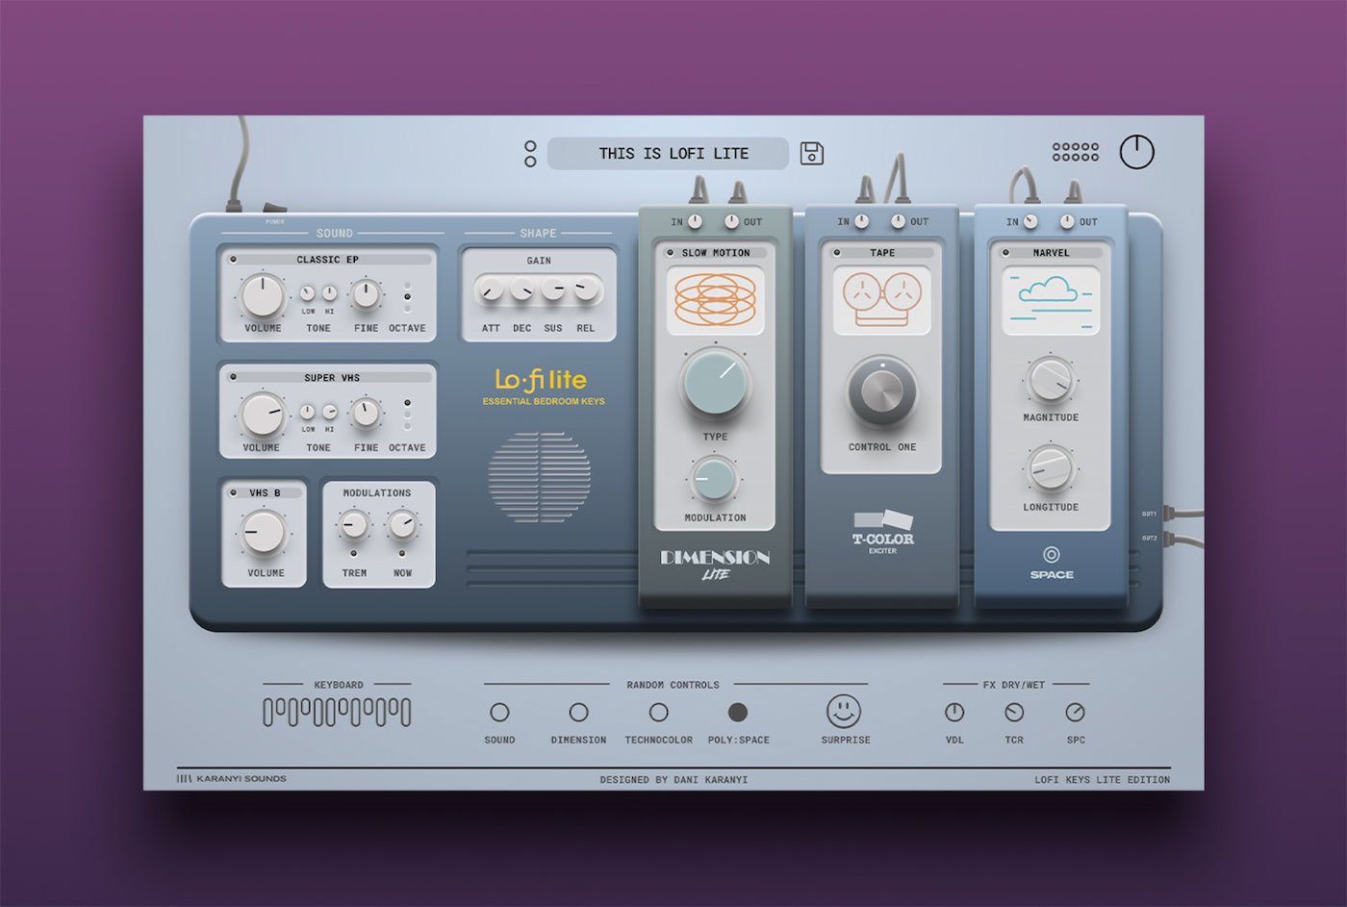Screen dimensions: 1347x907
Task: Toggle the WOW modulation LED
Action: 401,553
